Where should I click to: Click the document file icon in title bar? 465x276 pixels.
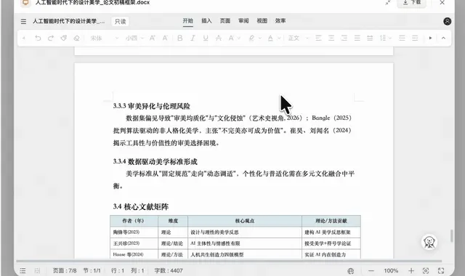pos(26,3)
